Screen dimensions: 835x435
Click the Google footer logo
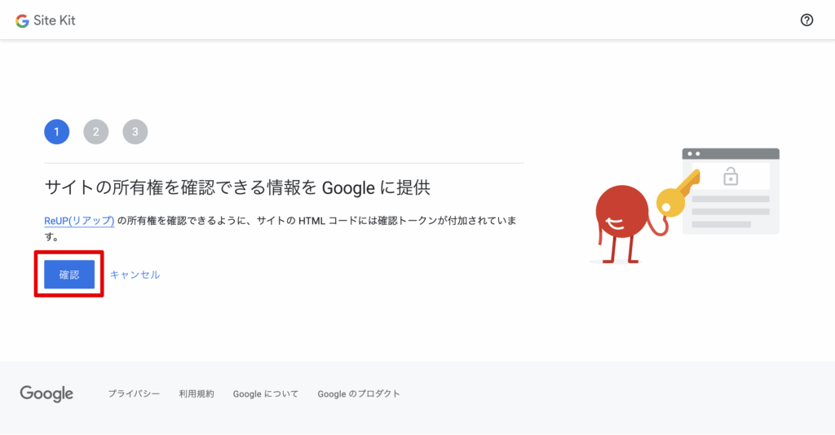(x=46, y=394)
